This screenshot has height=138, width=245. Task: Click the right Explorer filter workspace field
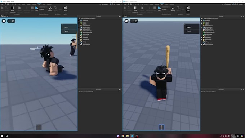(x=223, y=18)
